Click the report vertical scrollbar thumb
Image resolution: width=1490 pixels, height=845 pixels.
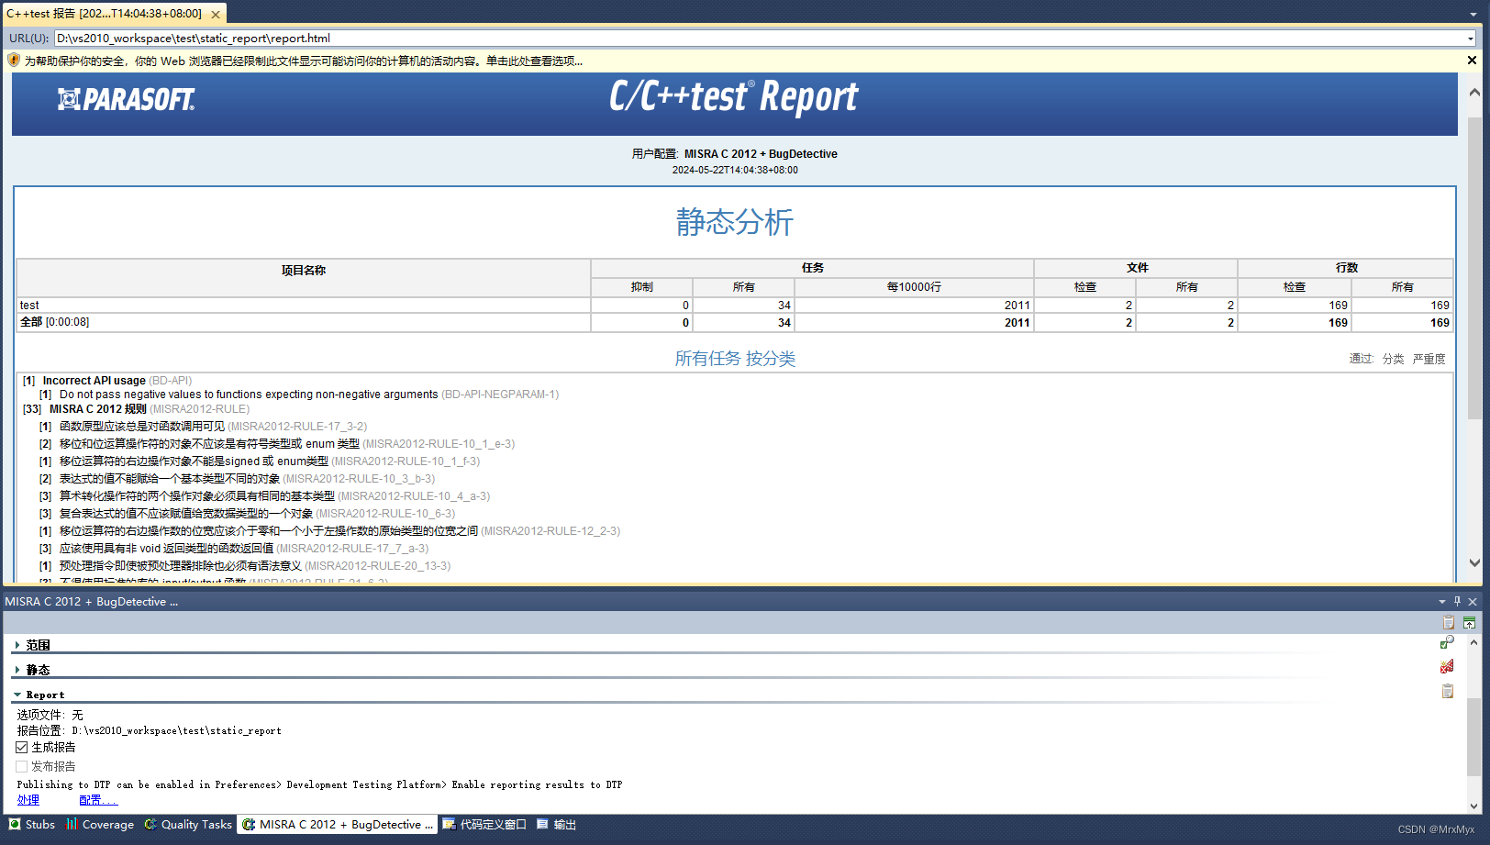coord(1474,266)
